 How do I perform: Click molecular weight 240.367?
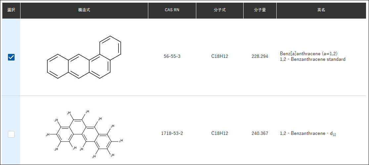260,134
